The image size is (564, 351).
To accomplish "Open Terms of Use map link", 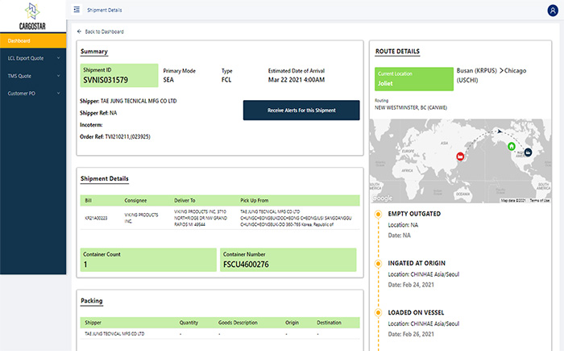I will (x=540, y=200).
